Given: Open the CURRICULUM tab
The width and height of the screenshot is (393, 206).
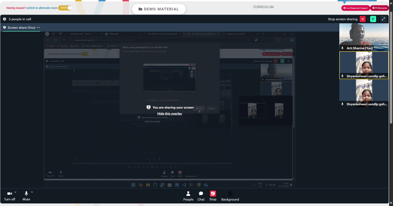Looking at the screenshot, I should pyautogui.click(x=263, y=7).
